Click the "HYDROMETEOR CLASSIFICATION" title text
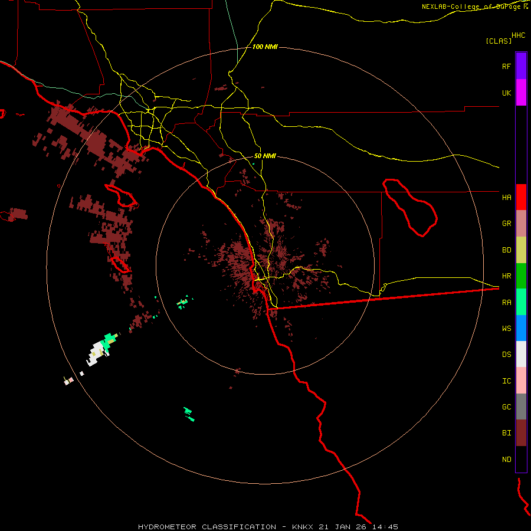The image size is (531, 531). tap(207, 527)
